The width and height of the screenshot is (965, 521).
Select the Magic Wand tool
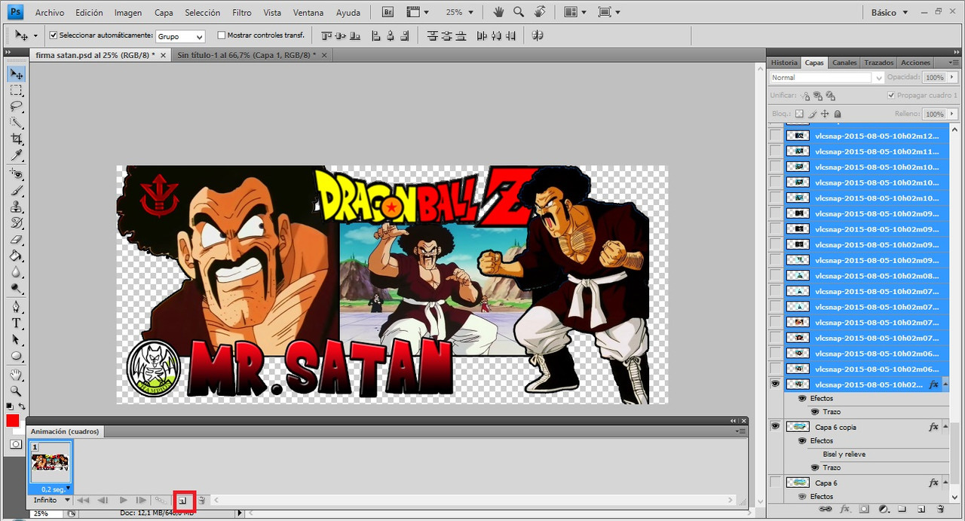pyautogui.click(x=16, y=123)
